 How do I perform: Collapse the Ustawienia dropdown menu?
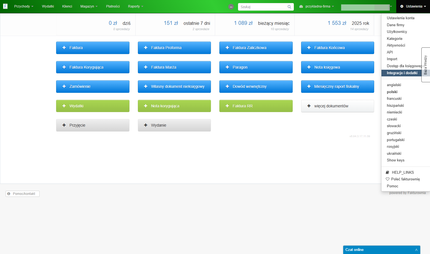413,6
